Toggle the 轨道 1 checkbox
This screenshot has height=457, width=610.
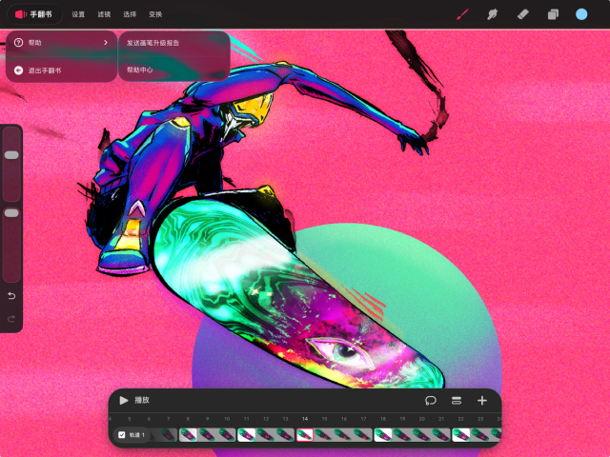(x=122, y=435)
